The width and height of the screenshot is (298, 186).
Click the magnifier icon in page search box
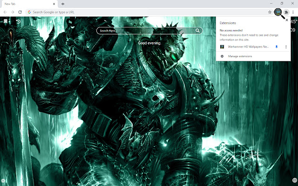click(x=197, y=31)
